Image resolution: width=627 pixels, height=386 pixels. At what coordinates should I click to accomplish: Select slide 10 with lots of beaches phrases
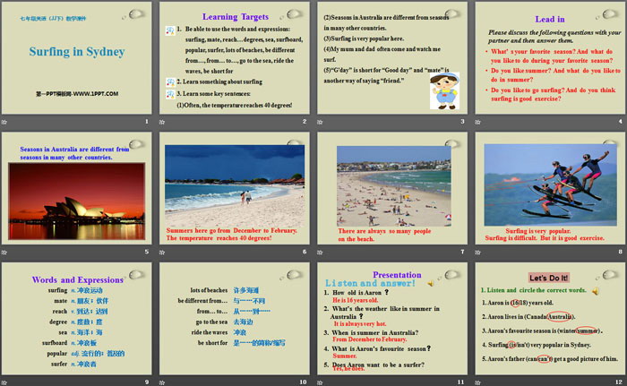(235, 322)
